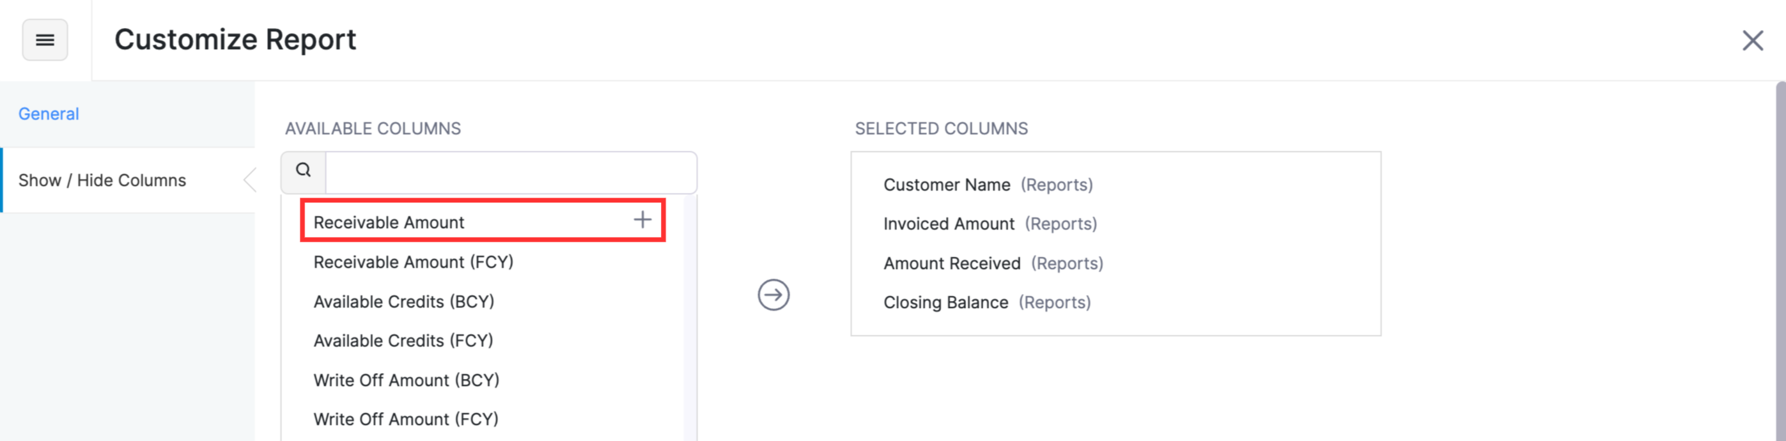1786x441 pixels.
Task: Click the magnifying glass in the search box
Action: point(303,170)
